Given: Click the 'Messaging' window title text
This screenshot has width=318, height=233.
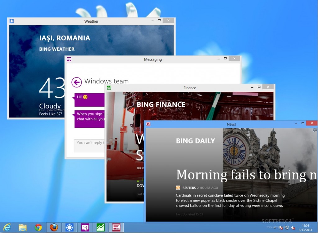Looking at the screenshot, I should pos(153,59).
